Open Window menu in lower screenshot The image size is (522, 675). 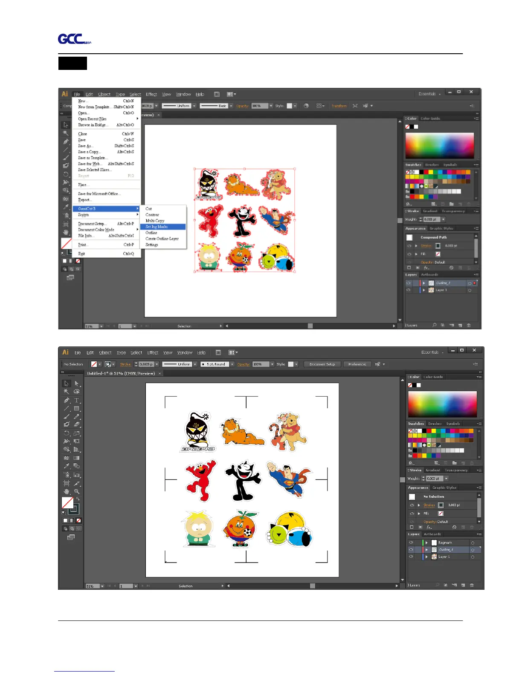coord(185,353)
